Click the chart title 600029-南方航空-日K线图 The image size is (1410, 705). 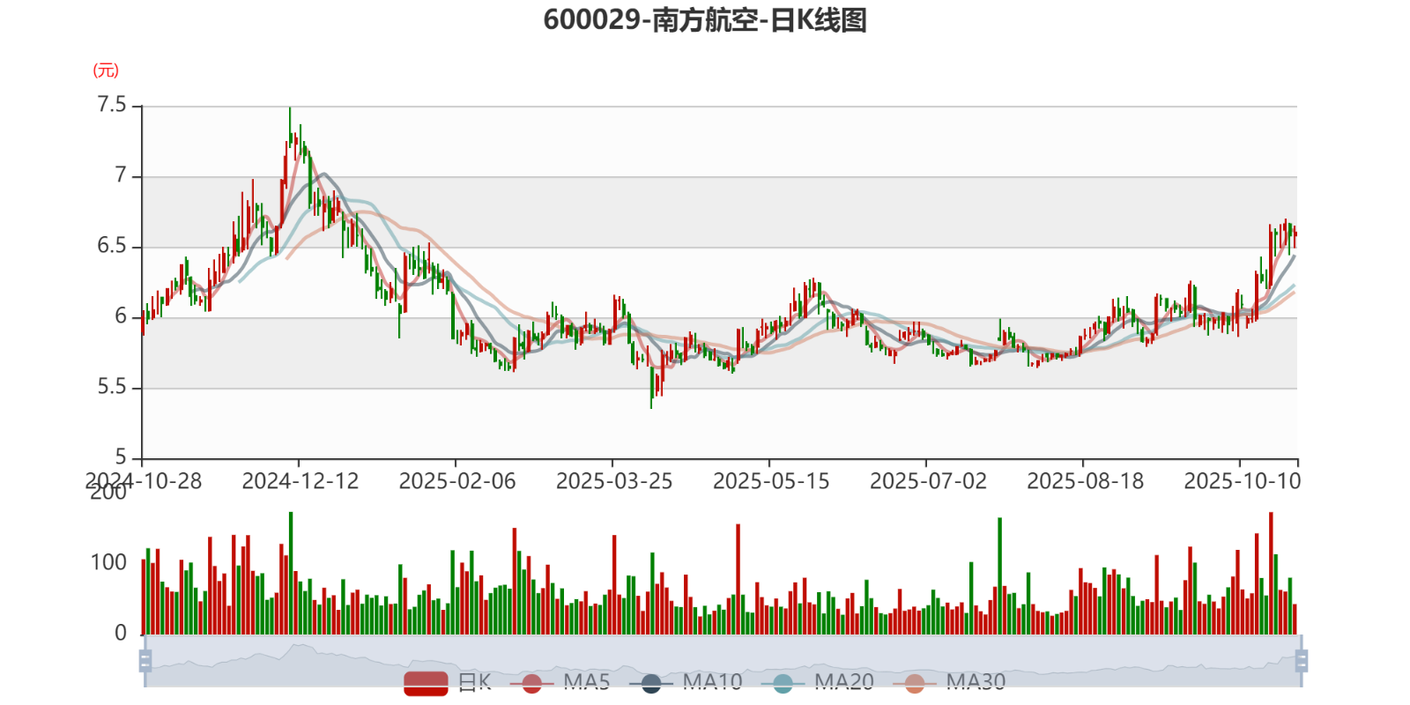[x=705, y=19]
